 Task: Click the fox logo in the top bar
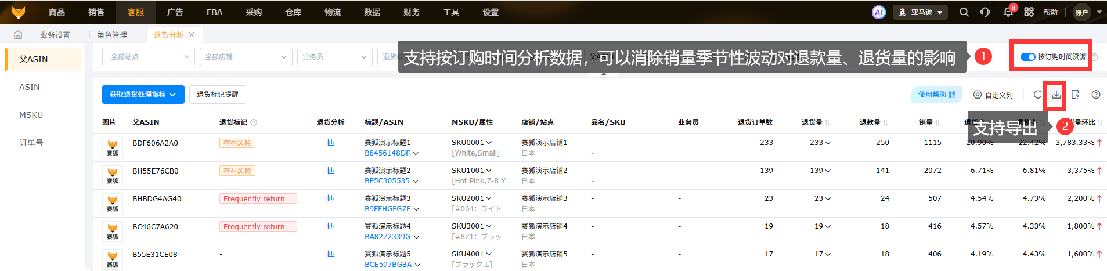[19, 12]
